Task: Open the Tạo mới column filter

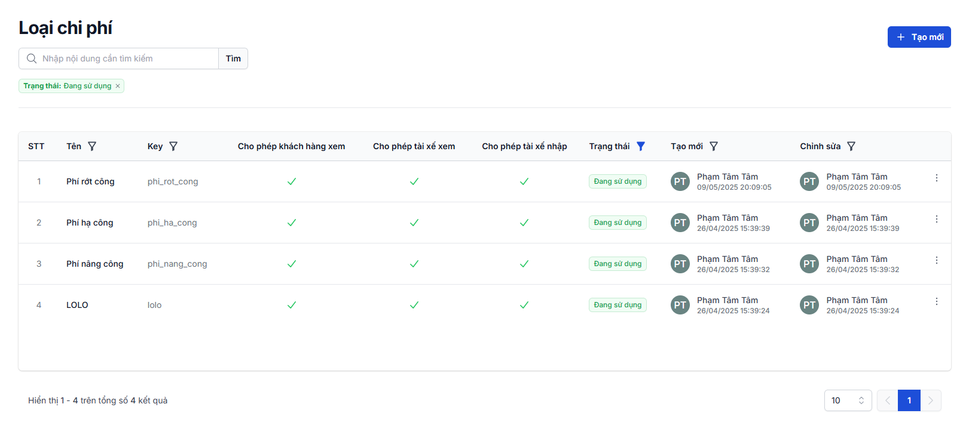Action: [714, 146]
